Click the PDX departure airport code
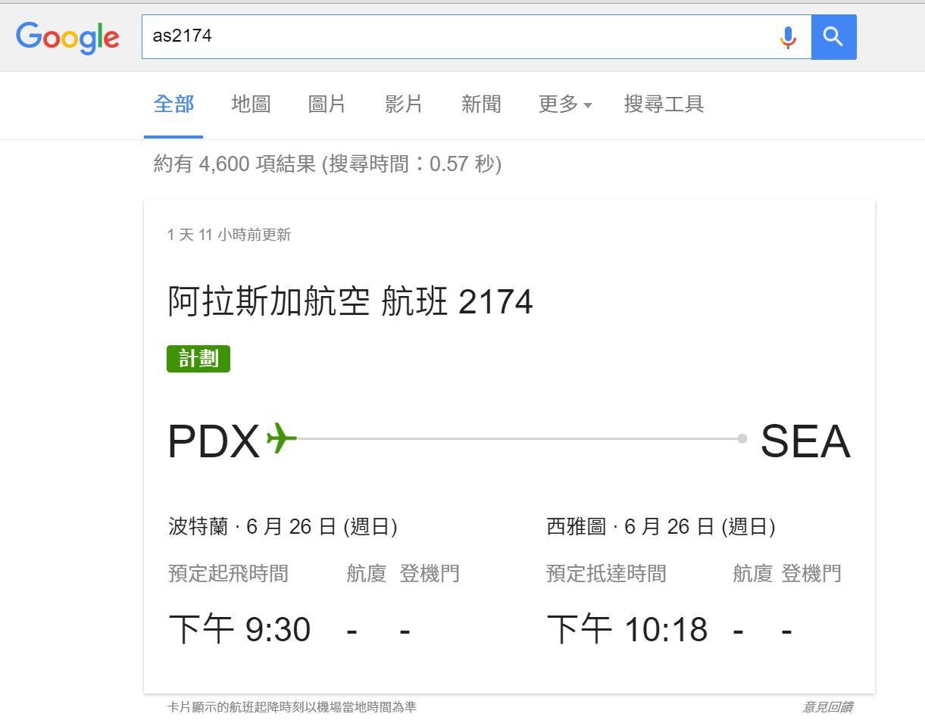The height and width of the screenshot is (723, 925). pyautogui.click(x=214, y=441)
